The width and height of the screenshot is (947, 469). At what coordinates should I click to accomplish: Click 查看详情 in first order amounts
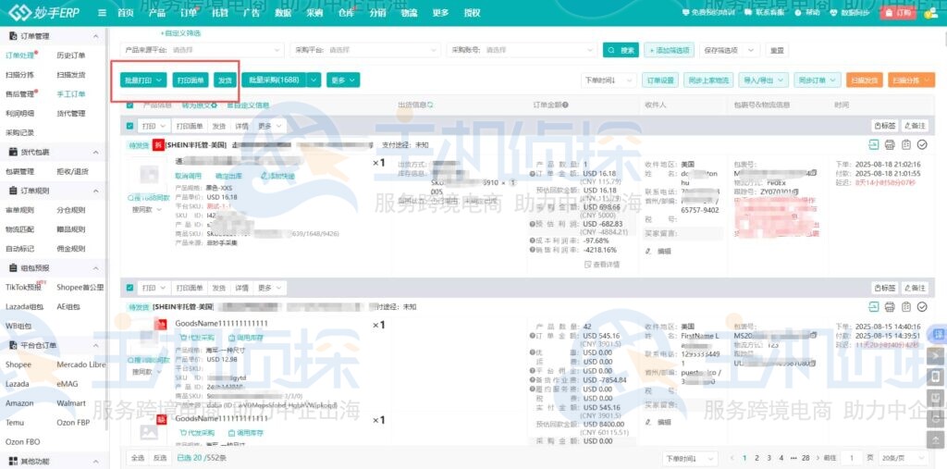[602, 265]
